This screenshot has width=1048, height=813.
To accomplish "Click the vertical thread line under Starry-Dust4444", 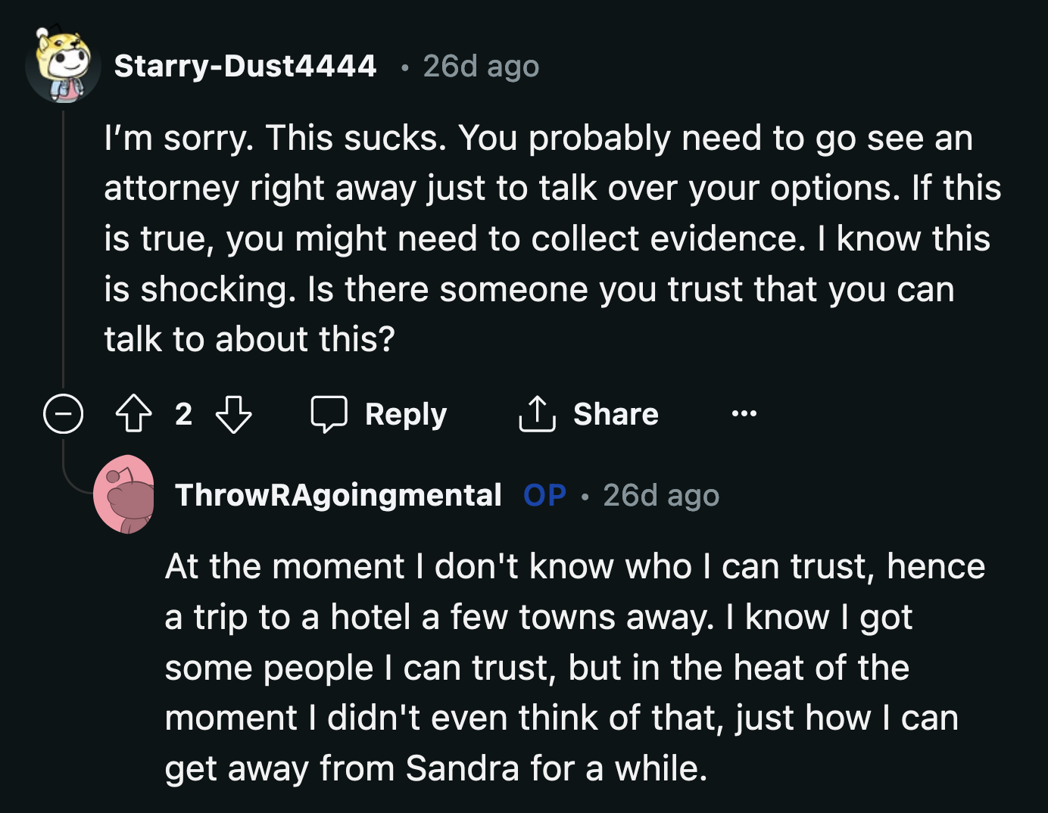I will [x=63, y=242].
